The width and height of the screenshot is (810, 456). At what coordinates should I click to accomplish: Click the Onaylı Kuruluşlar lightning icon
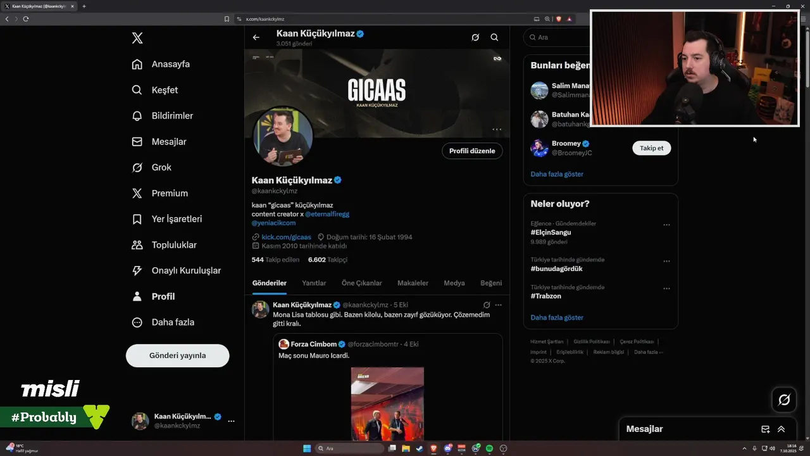[x=137, y=270]
